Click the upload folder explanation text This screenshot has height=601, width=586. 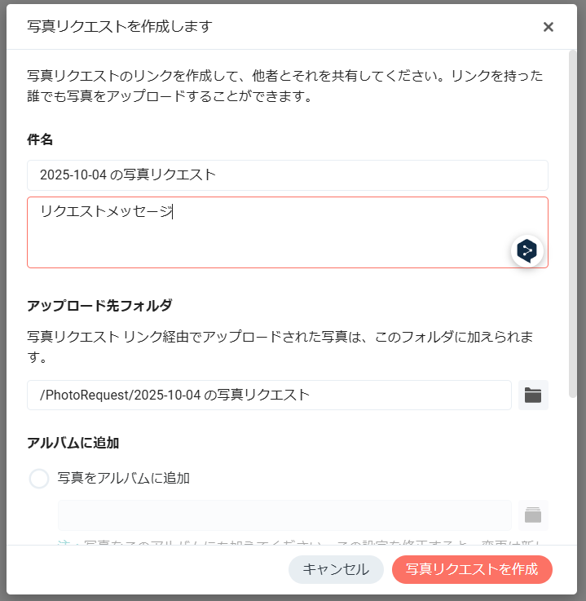(280, 347)
